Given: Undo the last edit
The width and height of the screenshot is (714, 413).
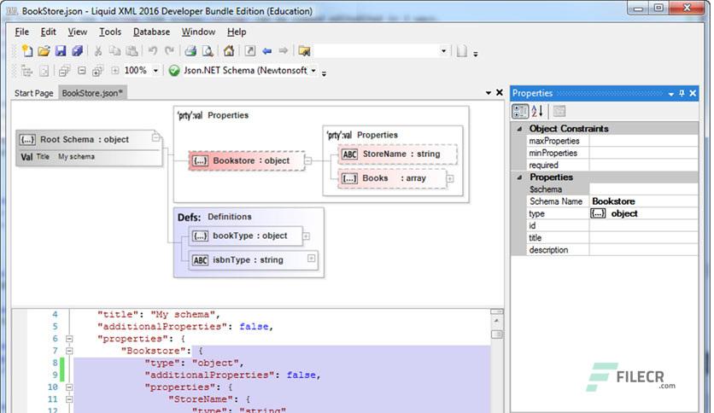Looking at the screenshot, I should [153, 51].
